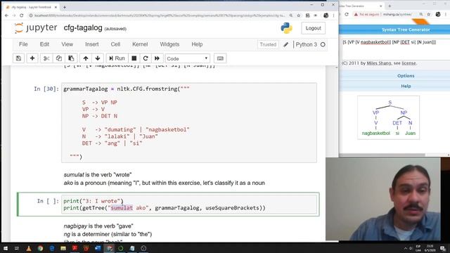Click the Jupyter logo
Screen dimensions: 450x253
pyautogui.click(x=36, y=28)
